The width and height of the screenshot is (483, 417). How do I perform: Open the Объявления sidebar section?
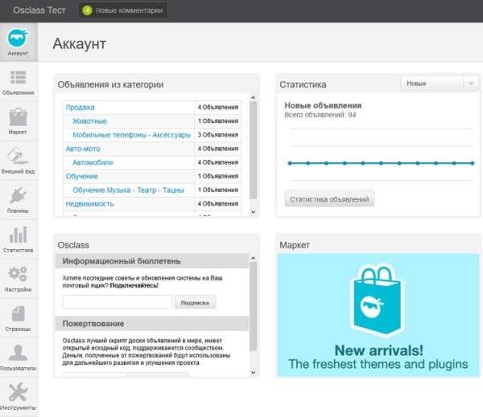(18, 82)
